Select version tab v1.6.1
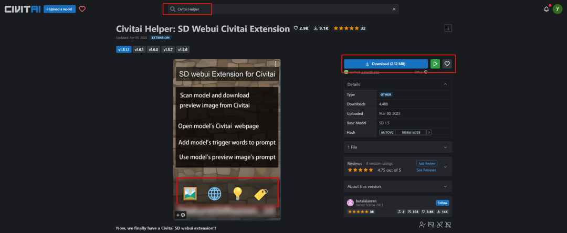Image resolution: width=567 pixels, height=233 pixels. pos(139,49)
